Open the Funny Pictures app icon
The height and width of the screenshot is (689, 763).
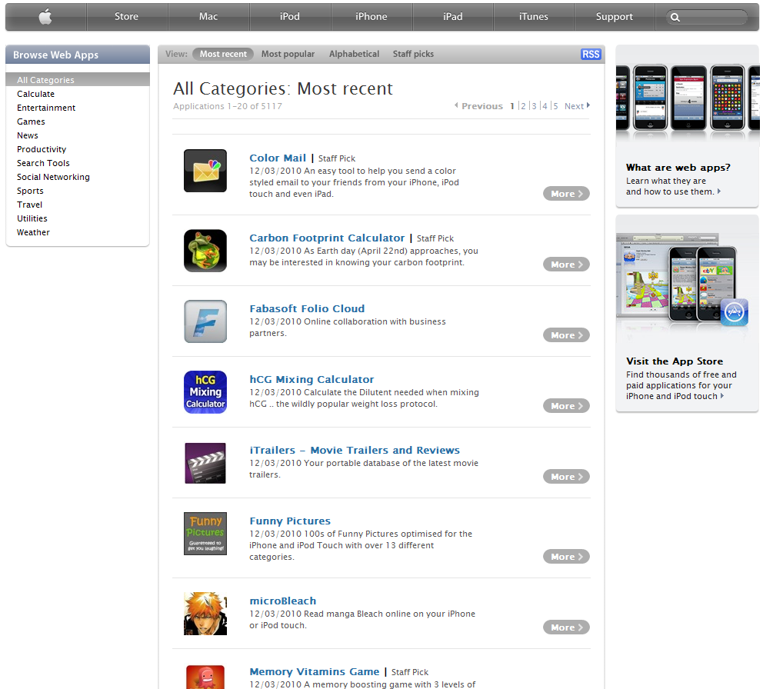coord(205,534)
